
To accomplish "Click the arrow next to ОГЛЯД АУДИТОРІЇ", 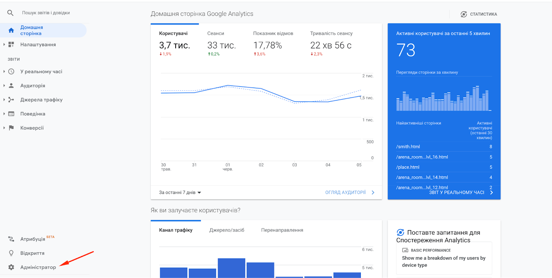I will 373,193.
